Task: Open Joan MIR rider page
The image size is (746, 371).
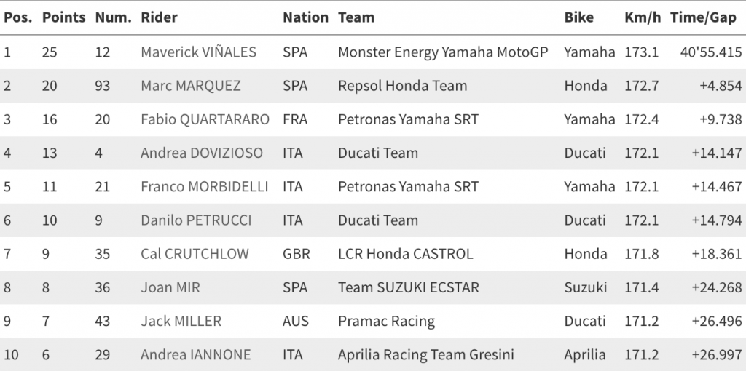Action: [170, 287]
